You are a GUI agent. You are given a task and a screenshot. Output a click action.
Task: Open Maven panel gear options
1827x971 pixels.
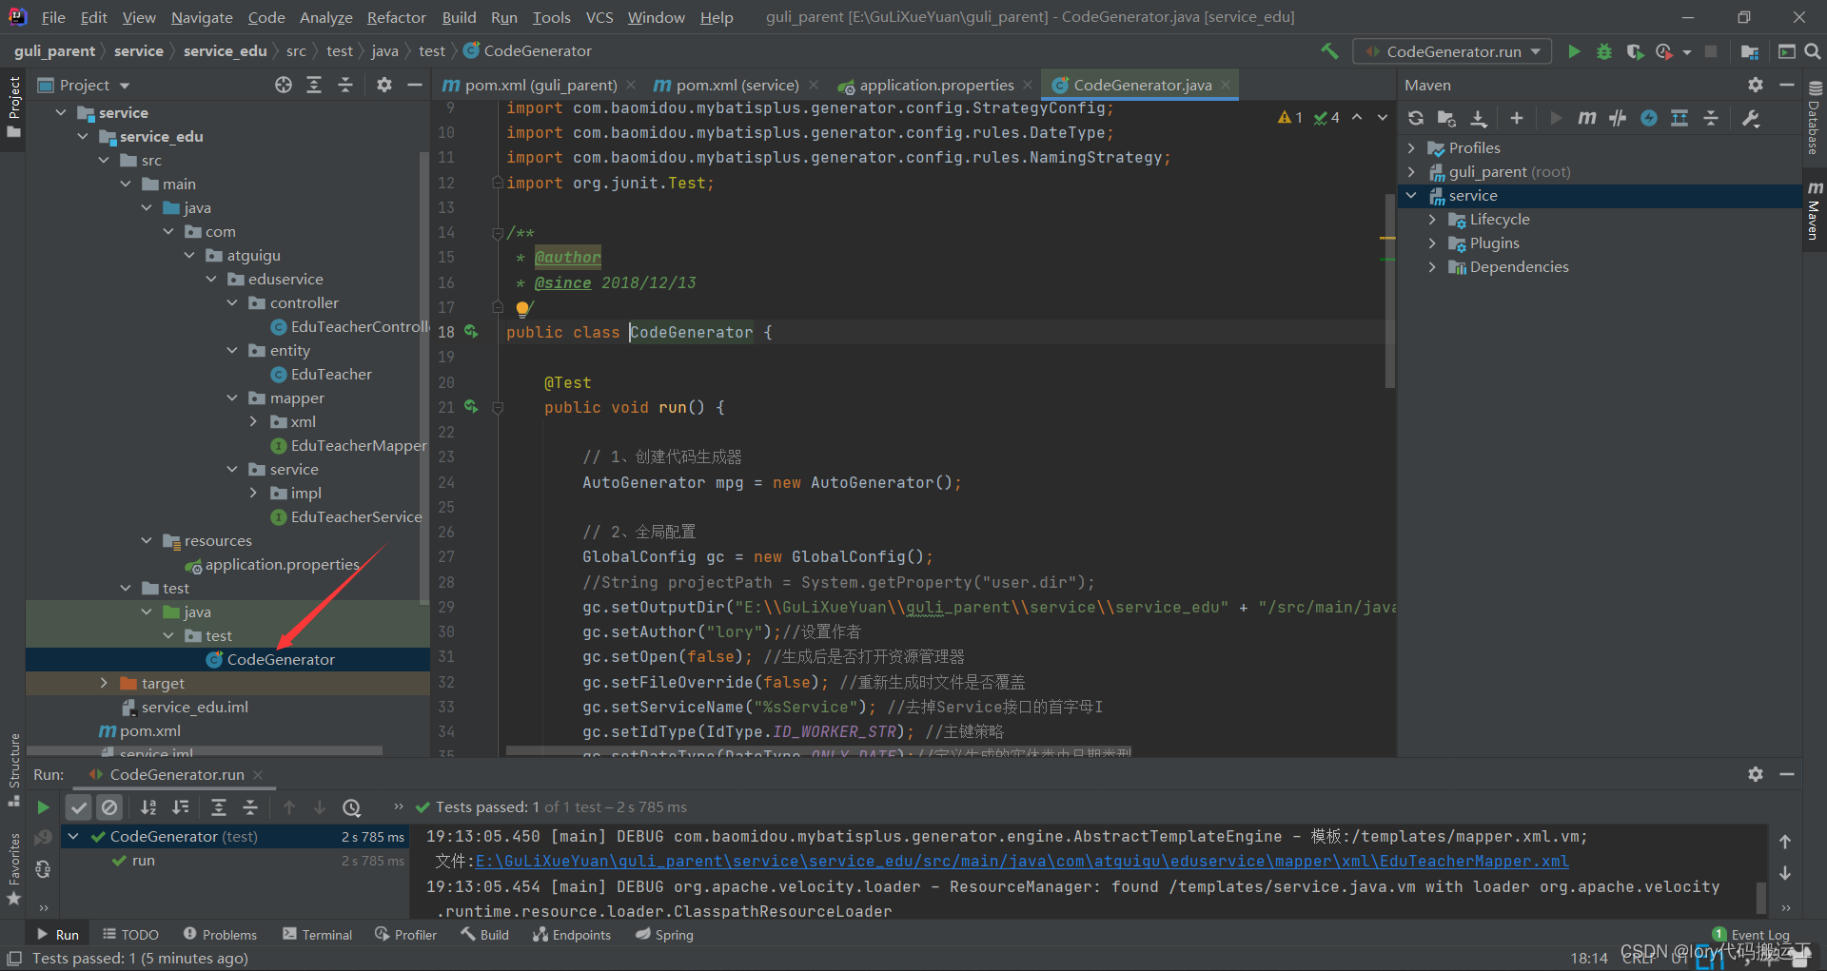(x=1756, y=85)
